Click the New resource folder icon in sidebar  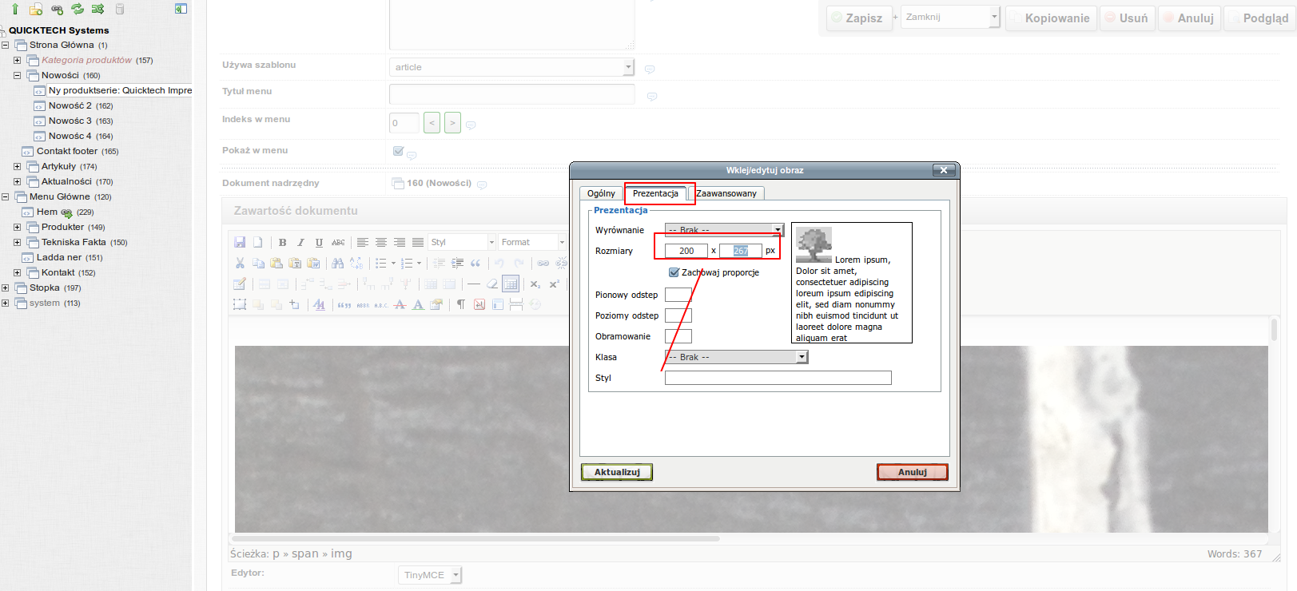coord(36,10)
